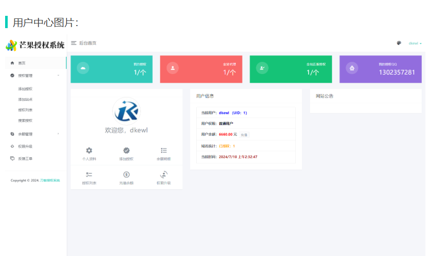This screenshot has height=256, width=428.
Task: Click the QQ number 1302357281
Action: [x=397, y=73]
